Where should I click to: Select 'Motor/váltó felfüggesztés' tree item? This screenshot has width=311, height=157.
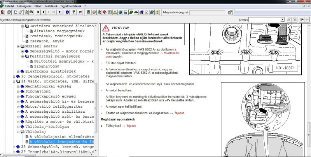[x=54, y=106]
